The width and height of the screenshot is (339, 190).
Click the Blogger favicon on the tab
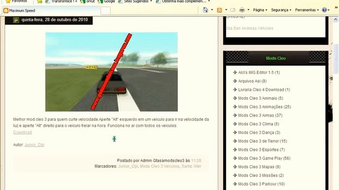6,11
